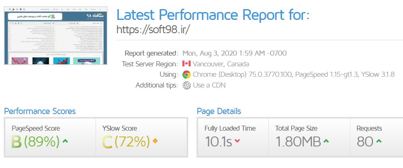Click the orange diamond next to YSlow score
Viewport: 403px width, 168px height.
pyautogui.click(x=155, y=142)
